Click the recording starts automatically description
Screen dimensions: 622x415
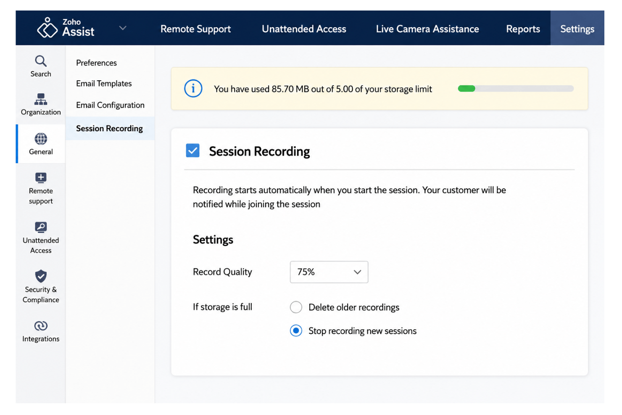coord(349,197)
